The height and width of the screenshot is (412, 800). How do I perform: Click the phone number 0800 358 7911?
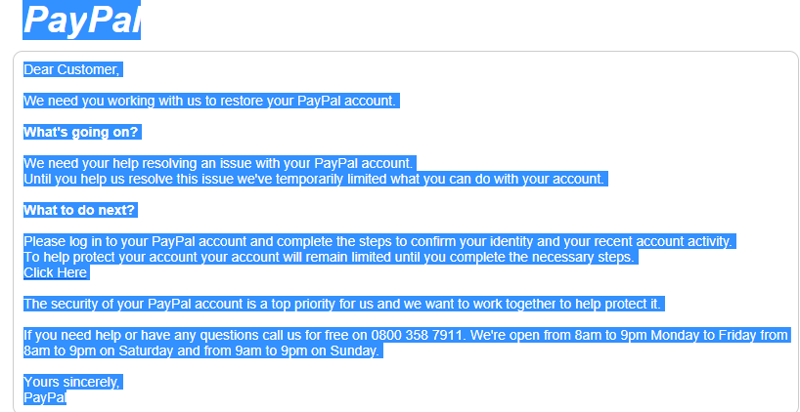point(418,335)
